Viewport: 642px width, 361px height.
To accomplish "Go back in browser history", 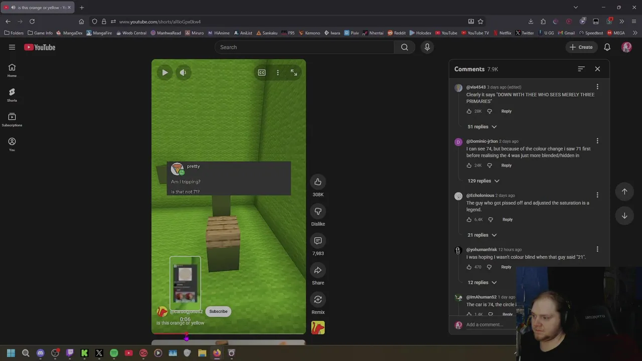I will click(x=8, y=22).
